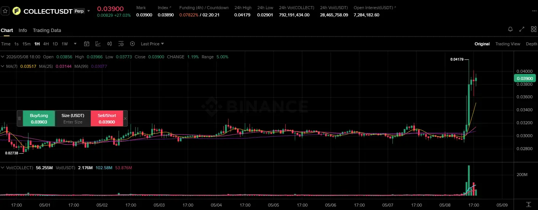Select the 4H time interval

(46, 44)
